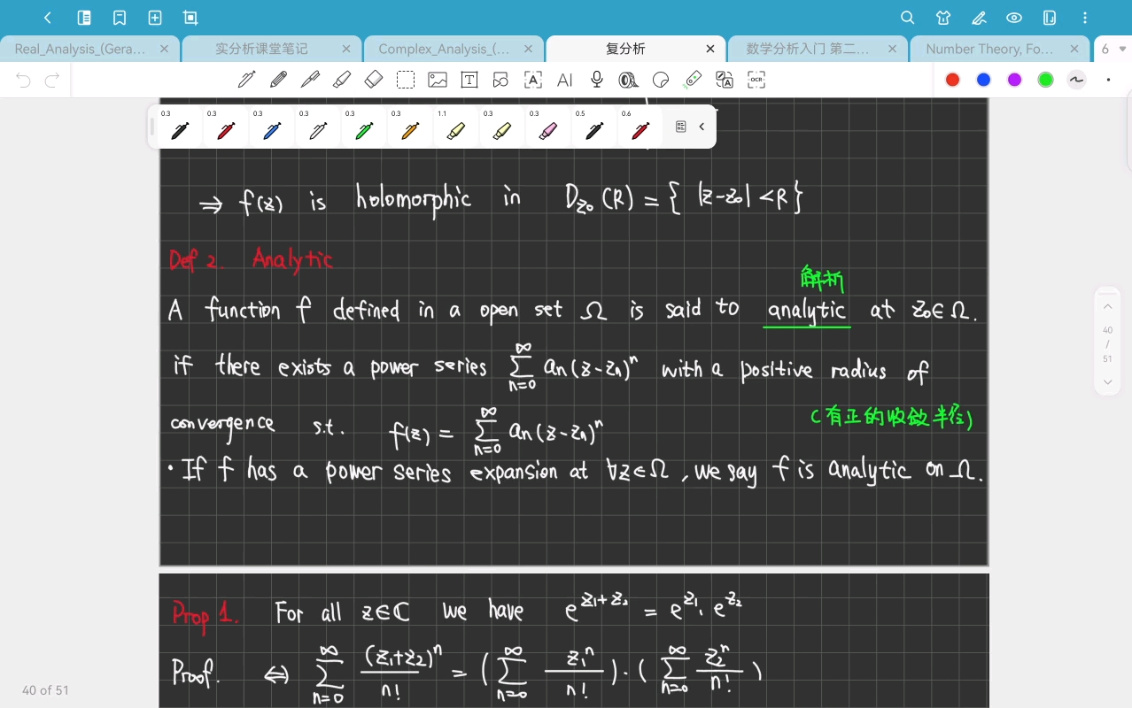Image resolution: width=1132 pixels, height=708 pixels.
Task: Select the shapes tool
Action: pyautogui.click(x=501, y=80)
